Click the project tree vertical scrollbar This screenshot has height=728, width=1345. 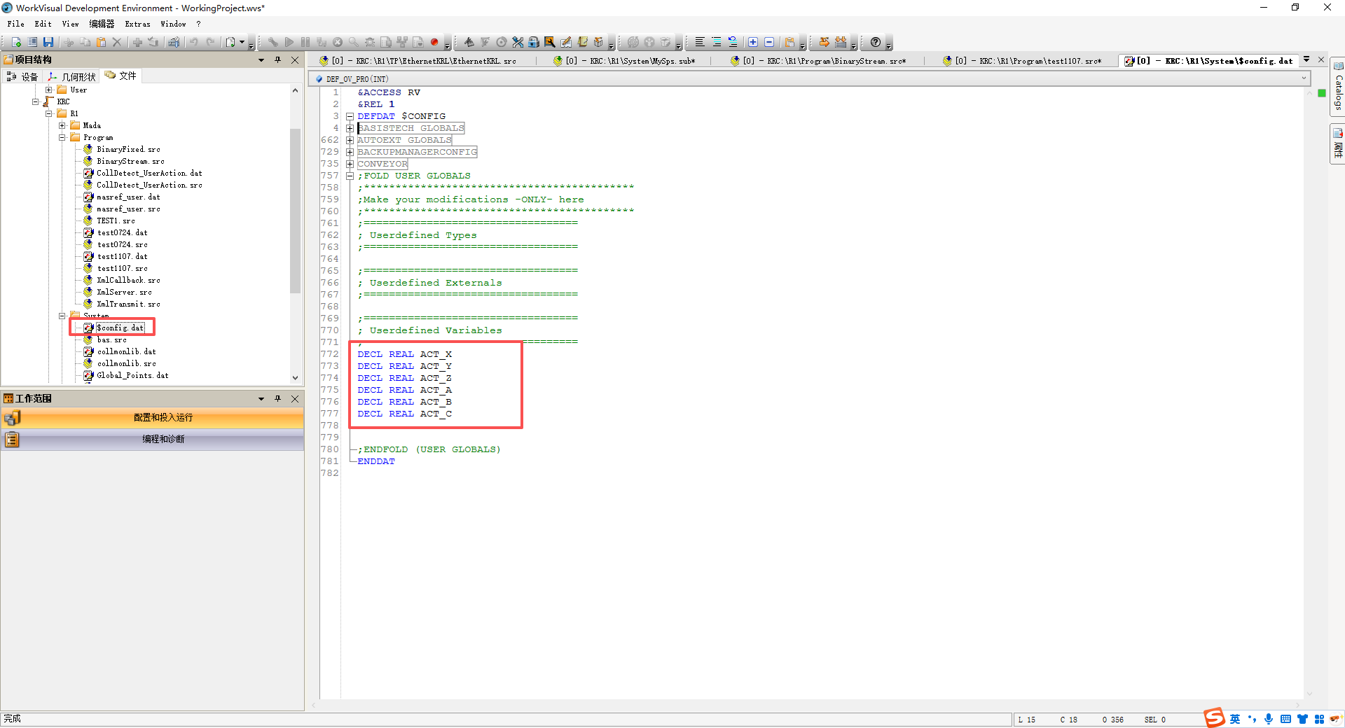pyautogui.click(x=295, y=210)
